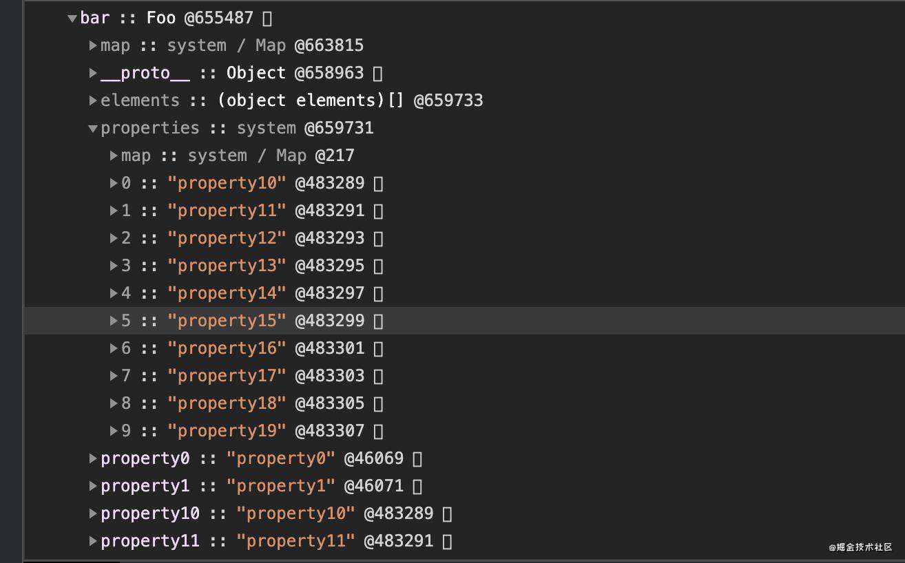The width and height of the screenshot is (905, 563).
Task: Expand the elements :: (object elements)[] node
Action: pyautogui.click(x=93, y=100)
